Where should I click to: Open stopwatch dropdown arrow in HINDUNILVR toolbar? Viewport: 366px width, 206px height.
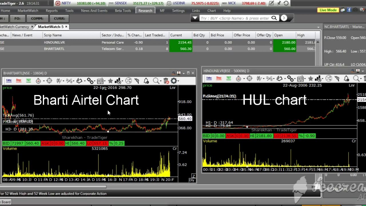pyautogui.click(x=244, y=79)
